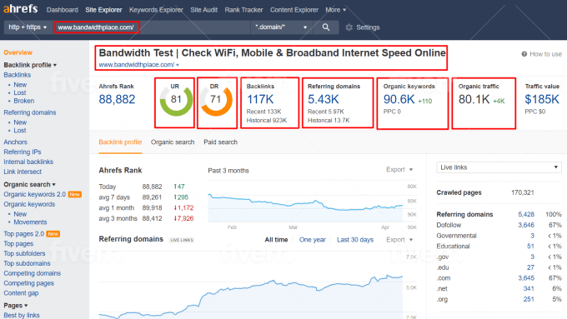Click .com domains count 3,645
This screenshot has width=567, height=319.
pos(526,278)
